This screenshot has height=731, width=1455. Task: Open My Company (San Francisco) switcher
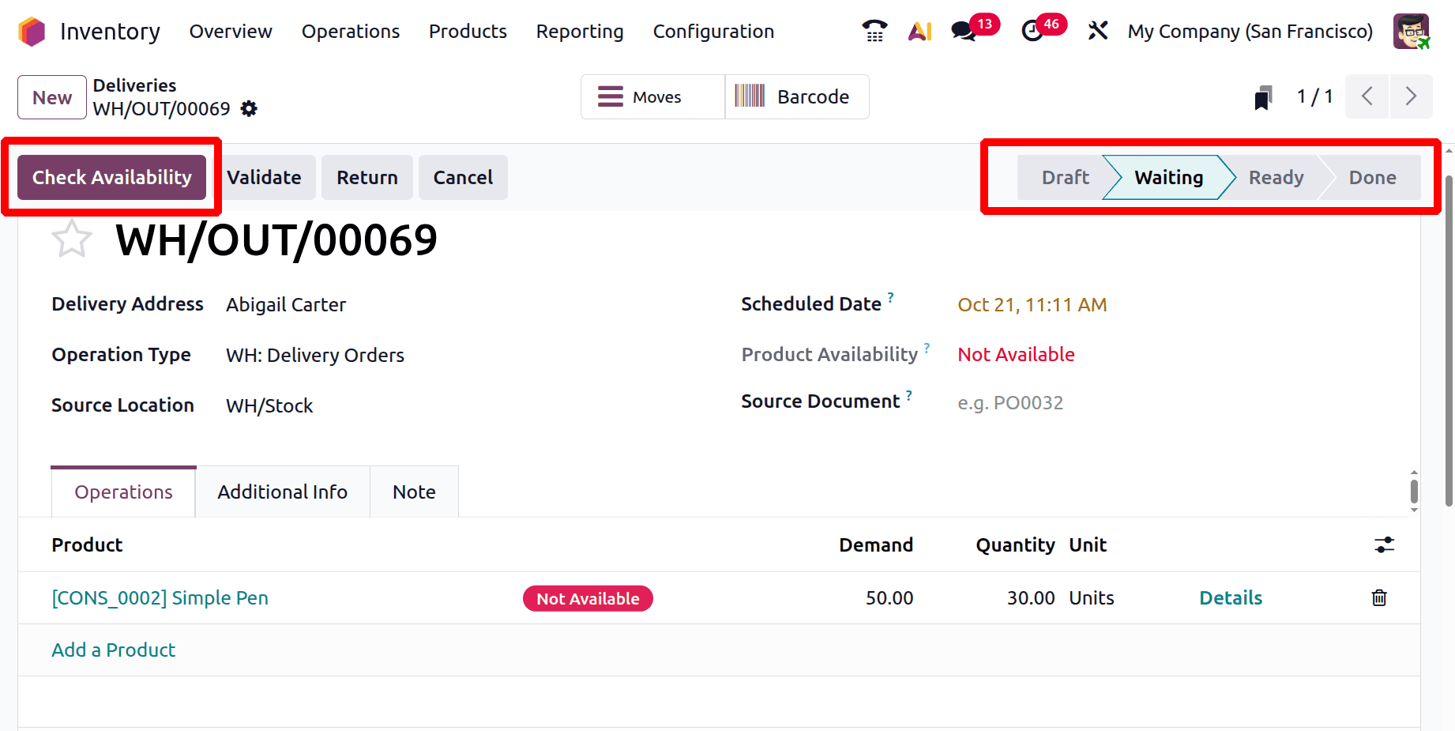pos(1250,32)
